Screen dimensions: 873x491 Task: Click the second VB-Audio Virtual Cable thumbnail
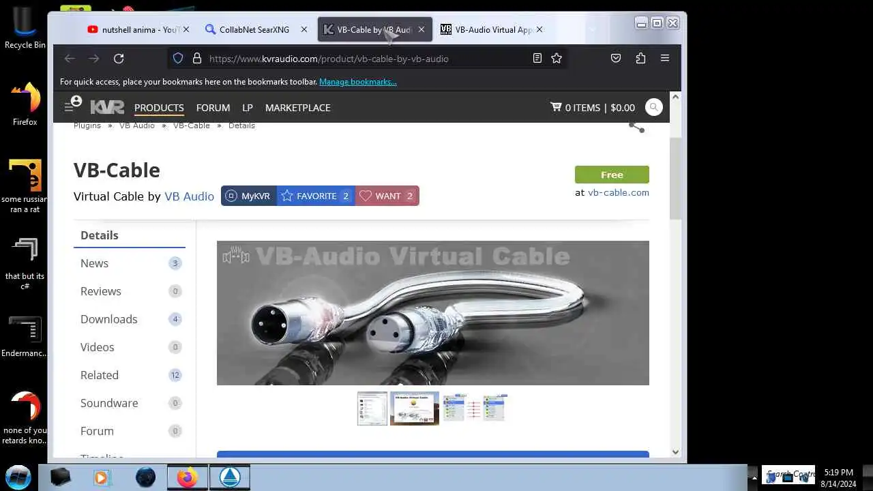pos(415,408)
